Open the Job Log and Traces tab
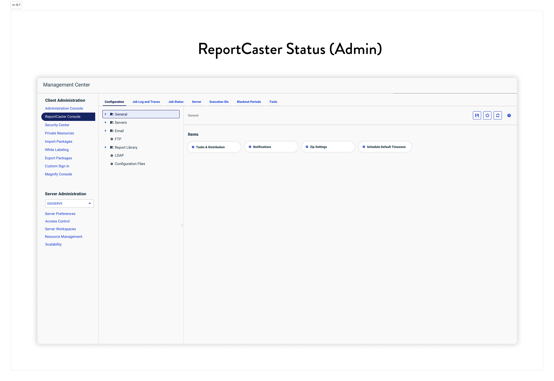 pyautogui.click(x=146, y=102)
